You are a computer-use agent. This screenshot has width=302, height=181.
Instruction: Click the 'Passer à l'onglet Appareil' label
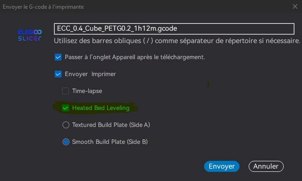click(135, 57)
